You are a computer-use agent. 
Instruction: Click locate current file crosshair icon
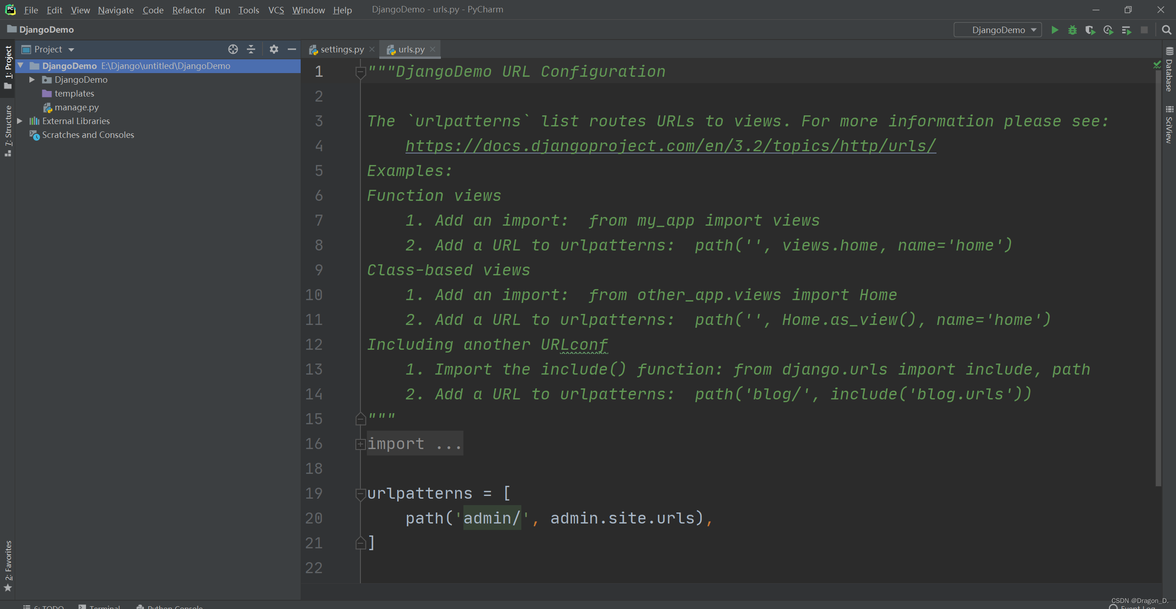click(x=233, y=49)
